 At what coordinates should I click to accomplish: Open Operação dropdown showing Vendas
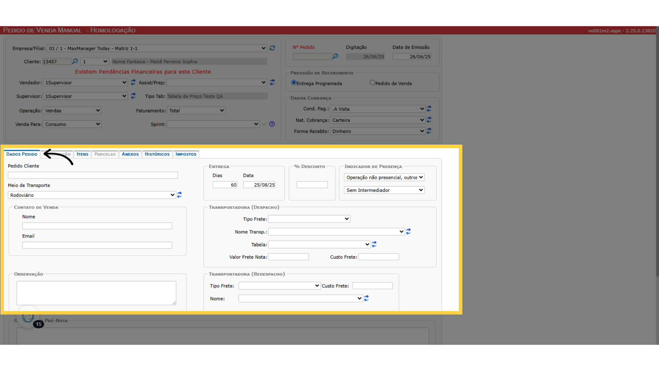72,111
